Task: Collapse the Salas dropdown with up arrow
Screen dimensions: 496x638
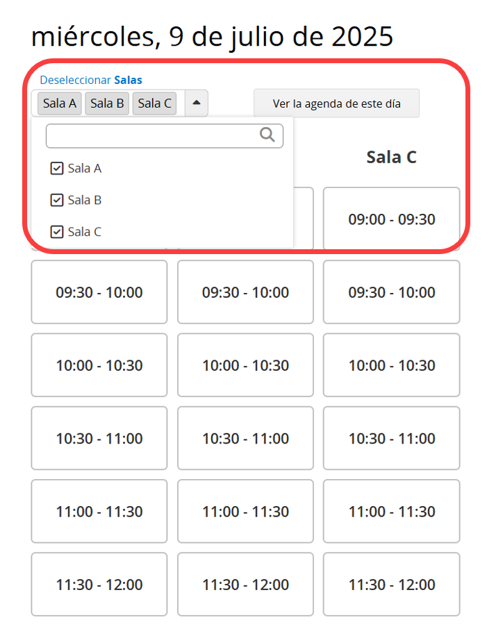Action: pyautogui.click(x=197, y=103)
